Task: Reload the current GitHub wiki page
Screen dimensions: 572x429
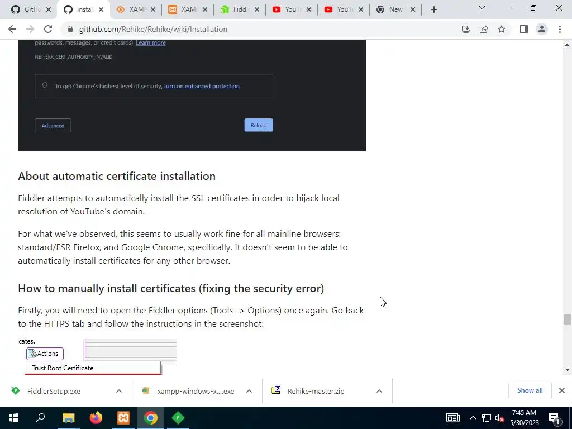Action: click(48, 29)
